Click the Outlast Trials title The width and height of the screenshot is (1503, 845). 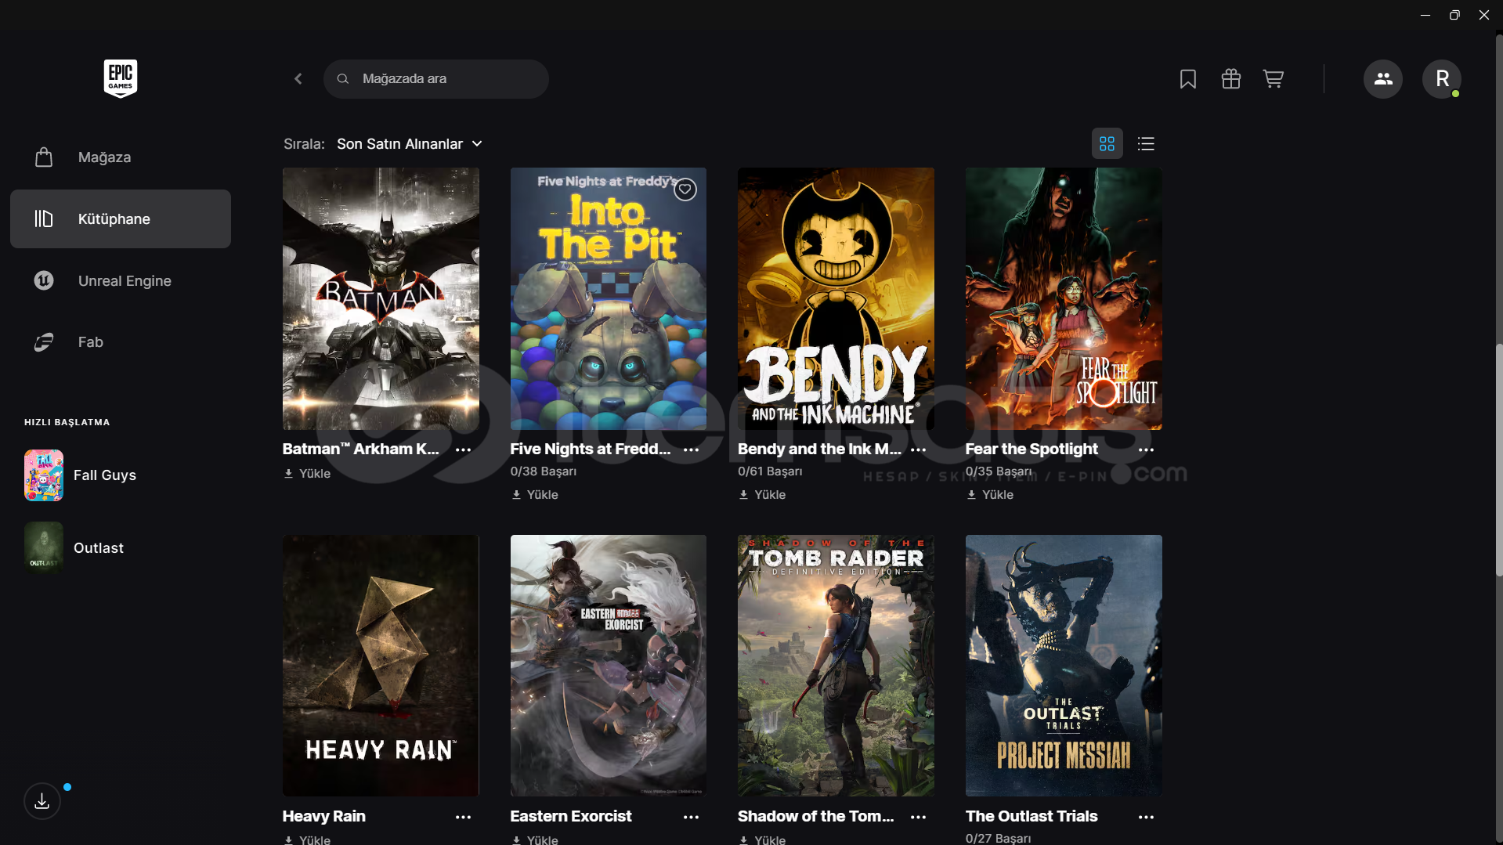pyautogui.click(x=1032, y=816)
